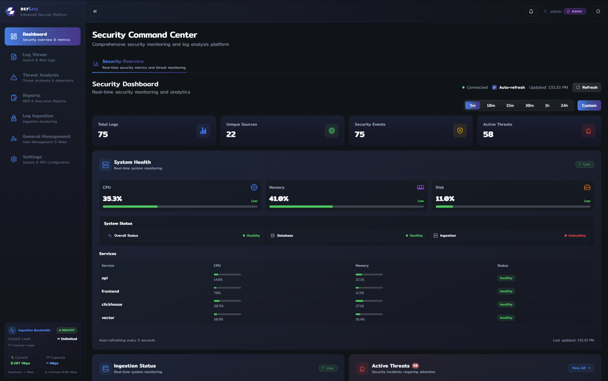608x381 pixels.
Task: Open Settings in the sidebar
Action: click(42, 159)
